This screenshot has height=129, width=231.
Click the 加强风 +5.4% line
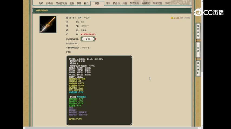click(x=75, y=106)
